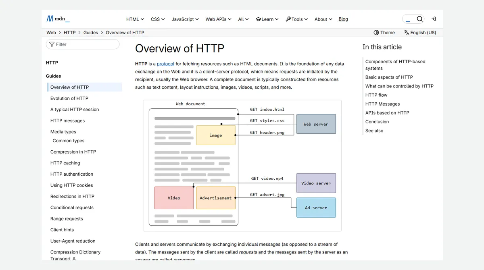Click the Video server box in diagram
This screenshot has height=270, width=484.
pyautogui.click(x=316, y=183)
